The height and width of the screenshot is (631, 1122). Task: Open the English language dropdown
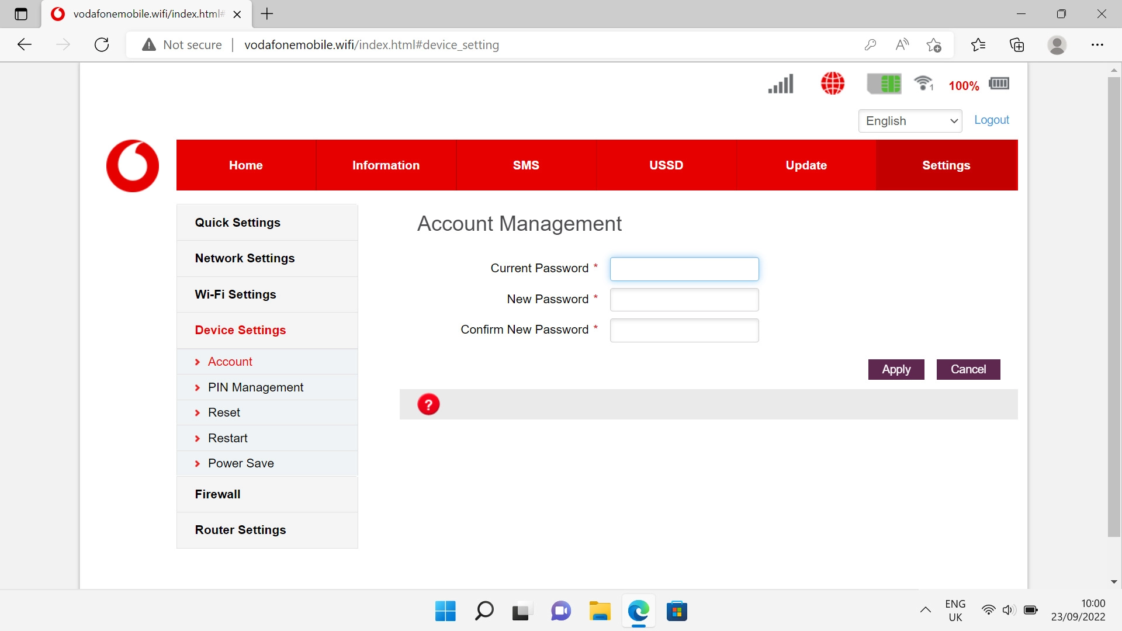tap(910, 121)
